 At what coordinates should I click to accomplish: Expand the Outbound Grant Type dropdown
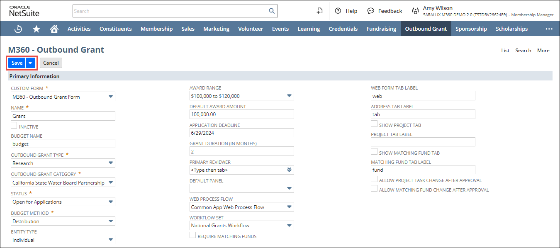[x=110, y=163]
